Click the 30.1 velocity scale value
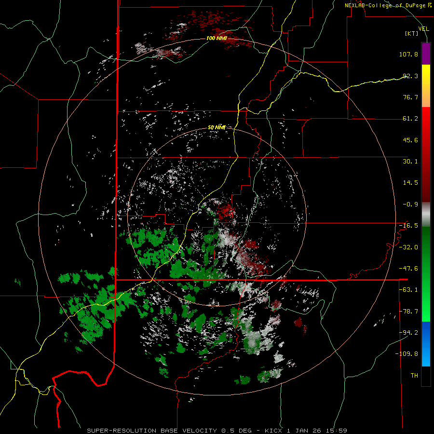This screenshot has width=434, height=434. (x=410, y=162)
